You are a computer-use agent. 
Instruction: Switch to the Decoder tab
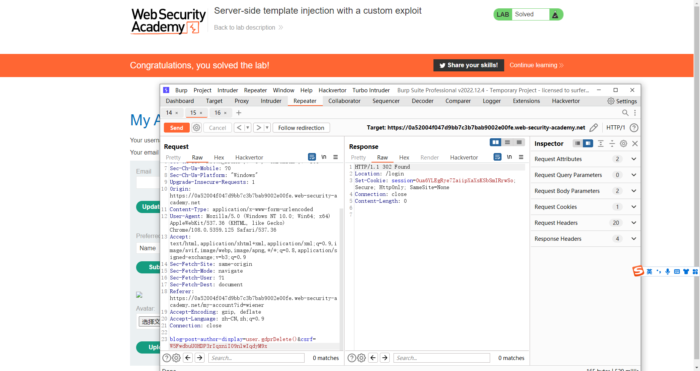point(422,101)
